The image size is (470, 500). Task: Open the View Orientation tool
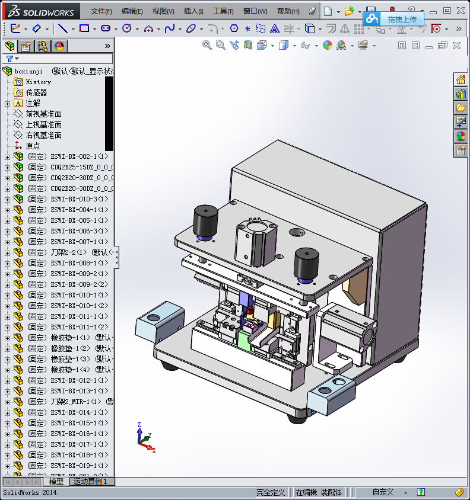point(262,45)
